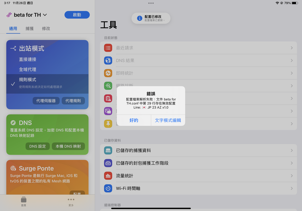
Task: Open the 流量統計 row
Action: tap(198, 176)
